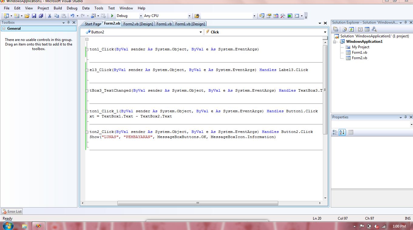Click the Property Pages icon in Properties
This screenshot has width=413, height=230.
[x=351, y=132]
